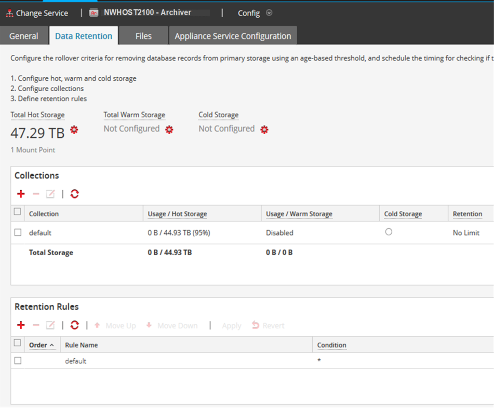Refresh the Retention Rules list
This screenshot has height=408, width=494.
coord(75,325)
